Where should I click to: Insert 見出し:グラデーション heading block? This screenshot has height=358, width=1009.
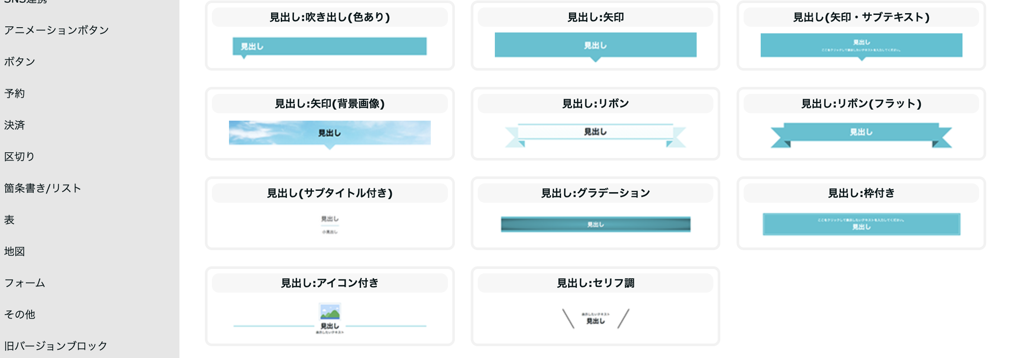595,224
